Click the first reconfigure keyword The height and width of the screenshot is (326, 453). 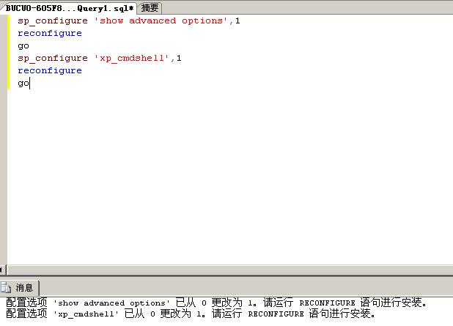[50, 33]
